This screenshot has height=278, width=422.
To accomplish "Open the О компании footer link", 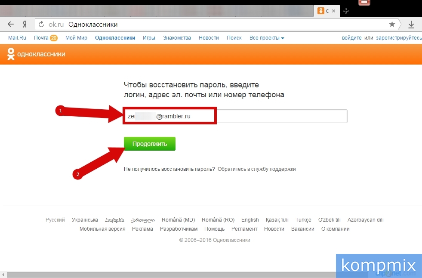I will click(x=336, y=229).
